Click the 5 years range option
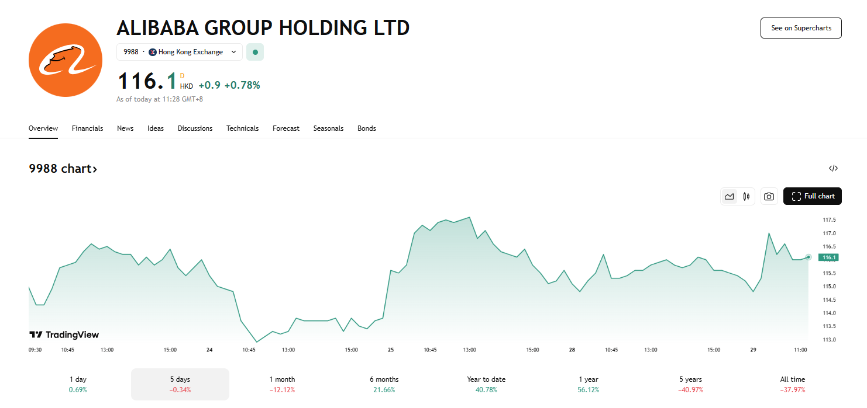The image size is (867, 408). pyautogui.click(x=690, y=384)
